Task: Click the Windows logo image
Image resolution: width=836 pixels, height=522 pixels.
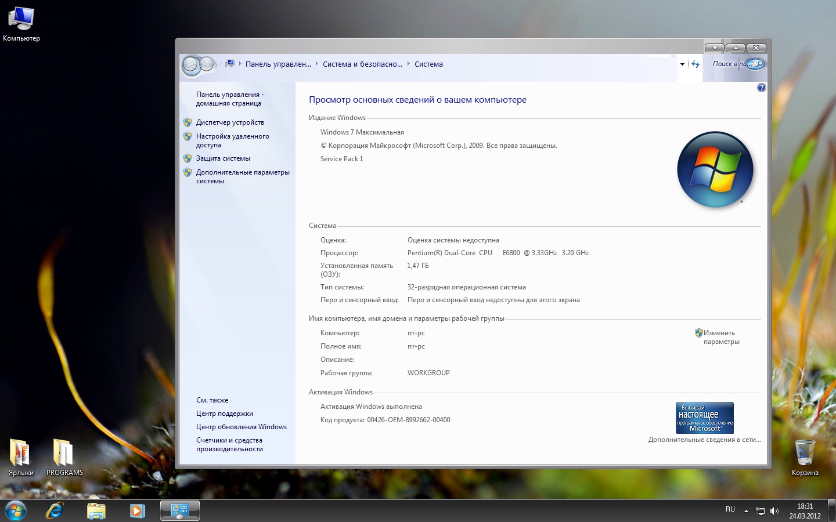Action: pyautogui.click(x=715, y=169)
